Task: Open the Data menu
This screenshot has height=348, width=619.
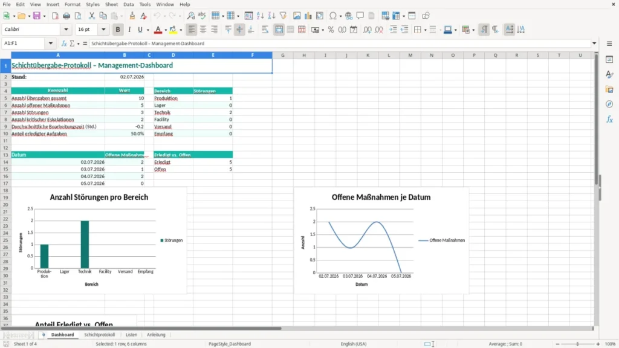Action: 129,4
